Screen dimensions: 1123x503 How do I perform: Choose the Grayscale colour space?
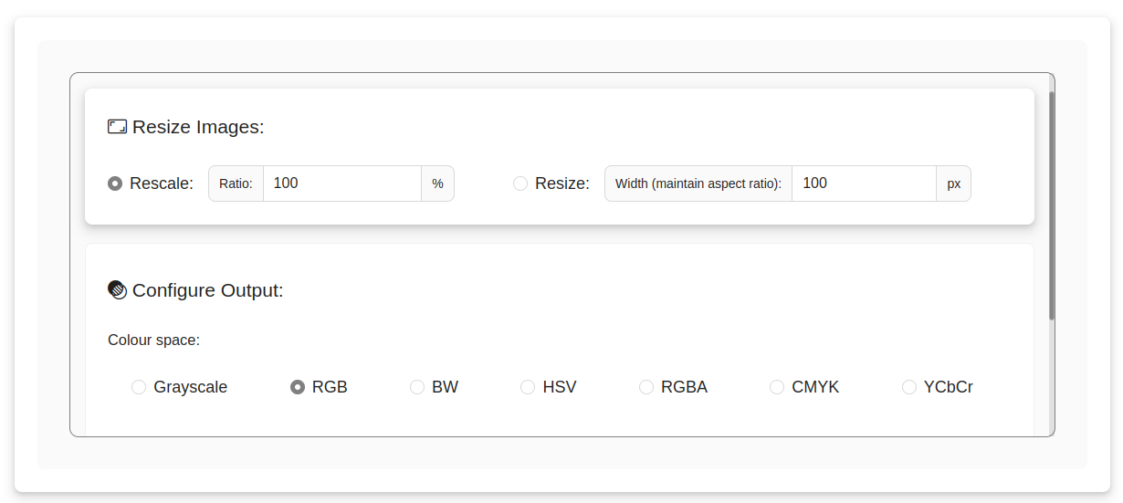(x=139, y=387)
